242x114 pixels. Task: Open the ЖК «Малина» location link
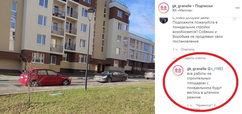click(x=182, y=10)
